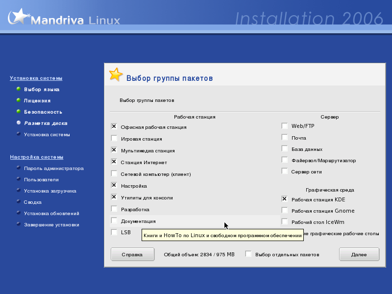Click white bullet beside Разметка диска
392x294 pixels.
(x=19, y=122)
